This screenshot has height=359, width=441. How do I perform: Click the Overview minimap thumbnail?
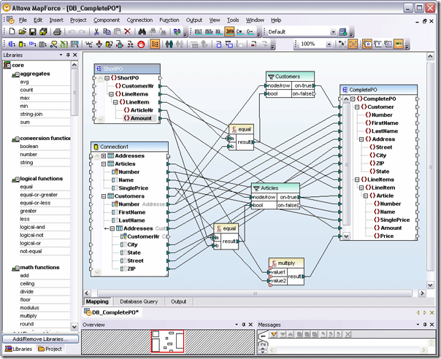166,341
